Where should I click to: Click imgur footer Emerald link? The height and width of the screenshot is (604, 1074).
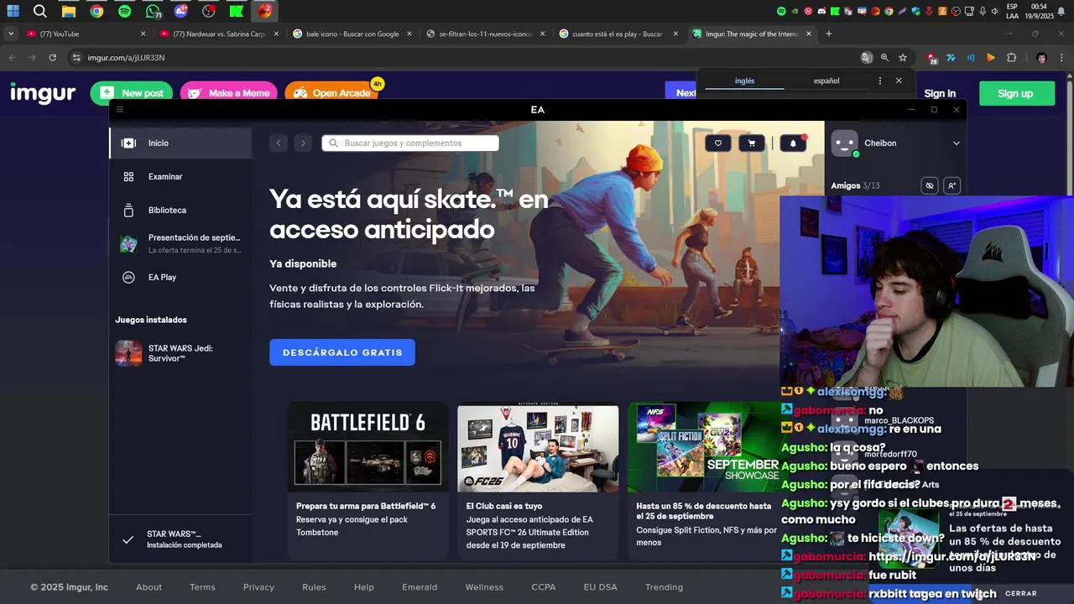(x=420, y=587)
